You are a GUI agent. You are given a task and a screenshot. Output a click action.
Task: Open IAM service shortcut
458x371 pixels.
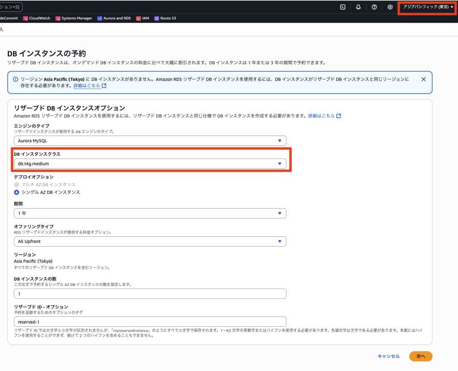[143, 18]
